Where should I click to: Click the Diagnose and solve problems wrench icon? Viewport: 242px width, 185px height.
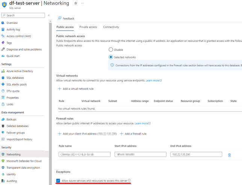coord(3,49)
